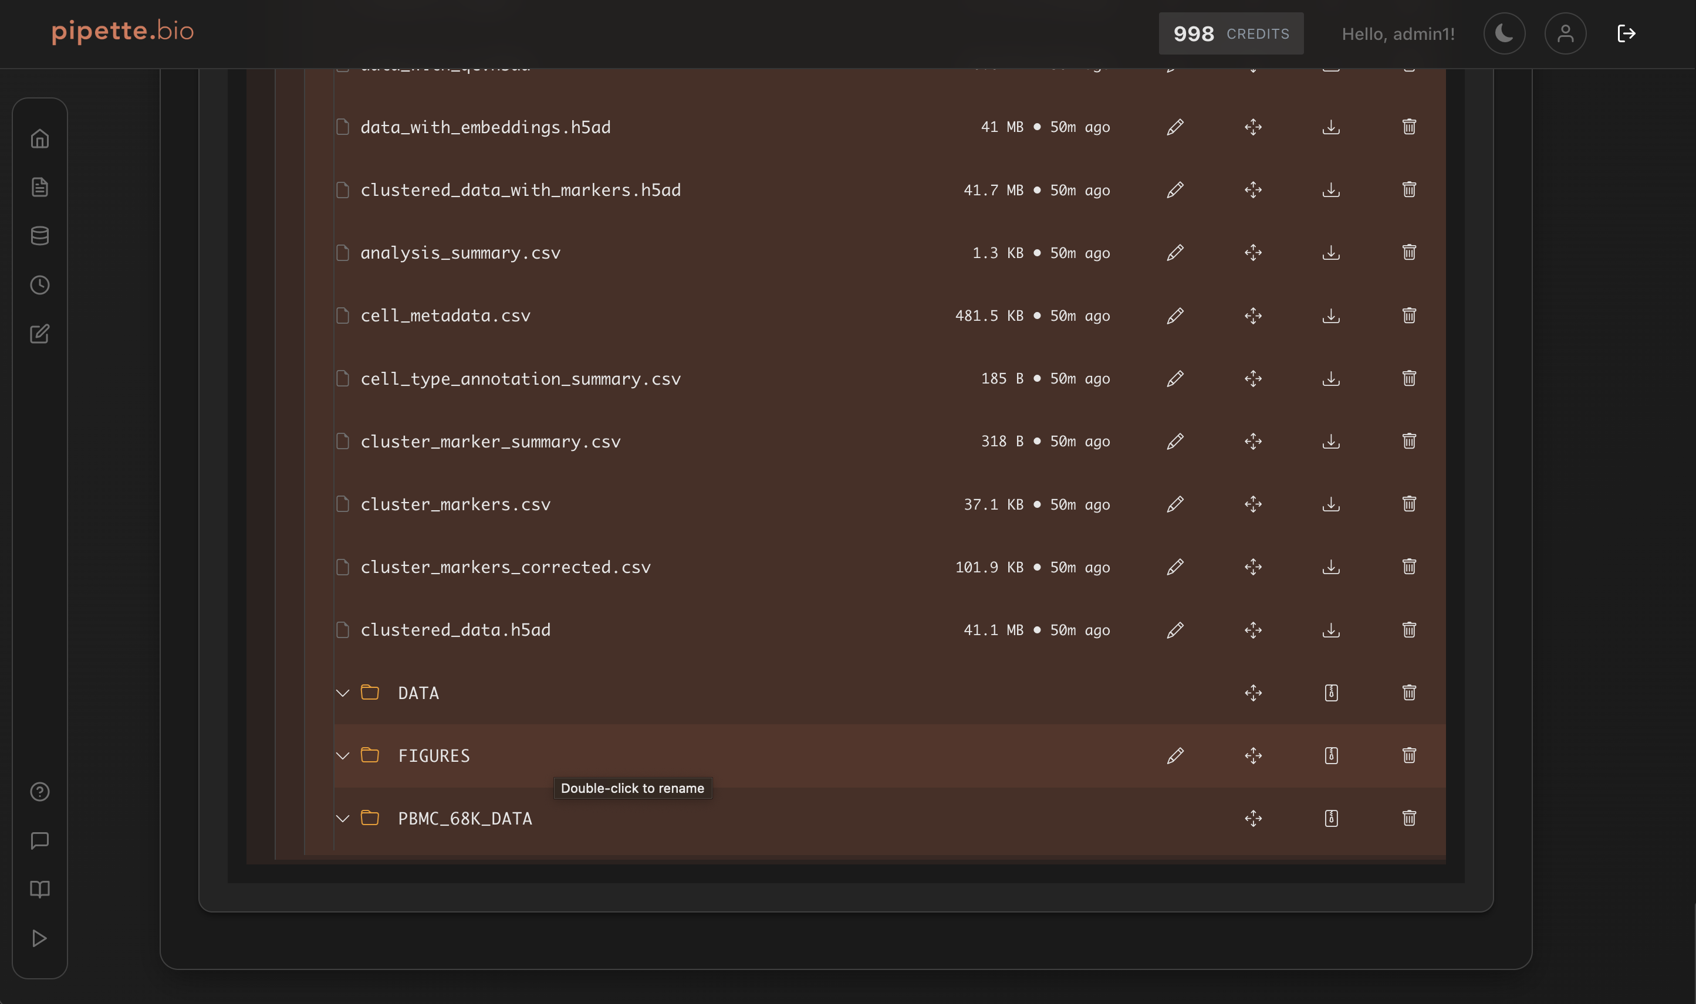Expand the DATA folder chevron
This screenshot has width=1696, height=1004.
343,693
